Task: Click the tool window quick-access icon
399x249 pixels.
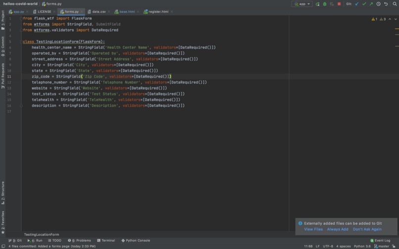Action: (3, 246)
